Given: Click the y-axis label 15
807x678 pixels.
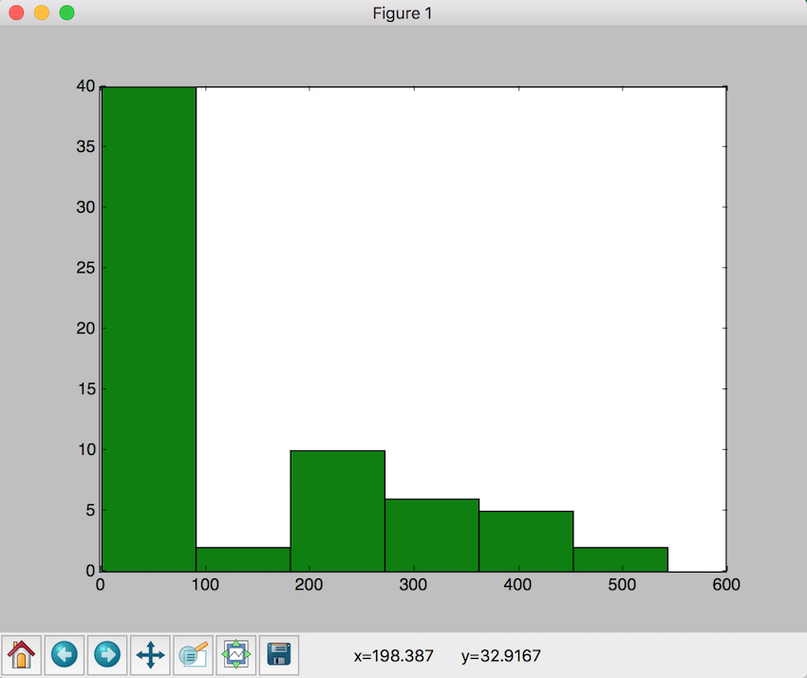Looking at the screenshot, I should coord(86,388).
